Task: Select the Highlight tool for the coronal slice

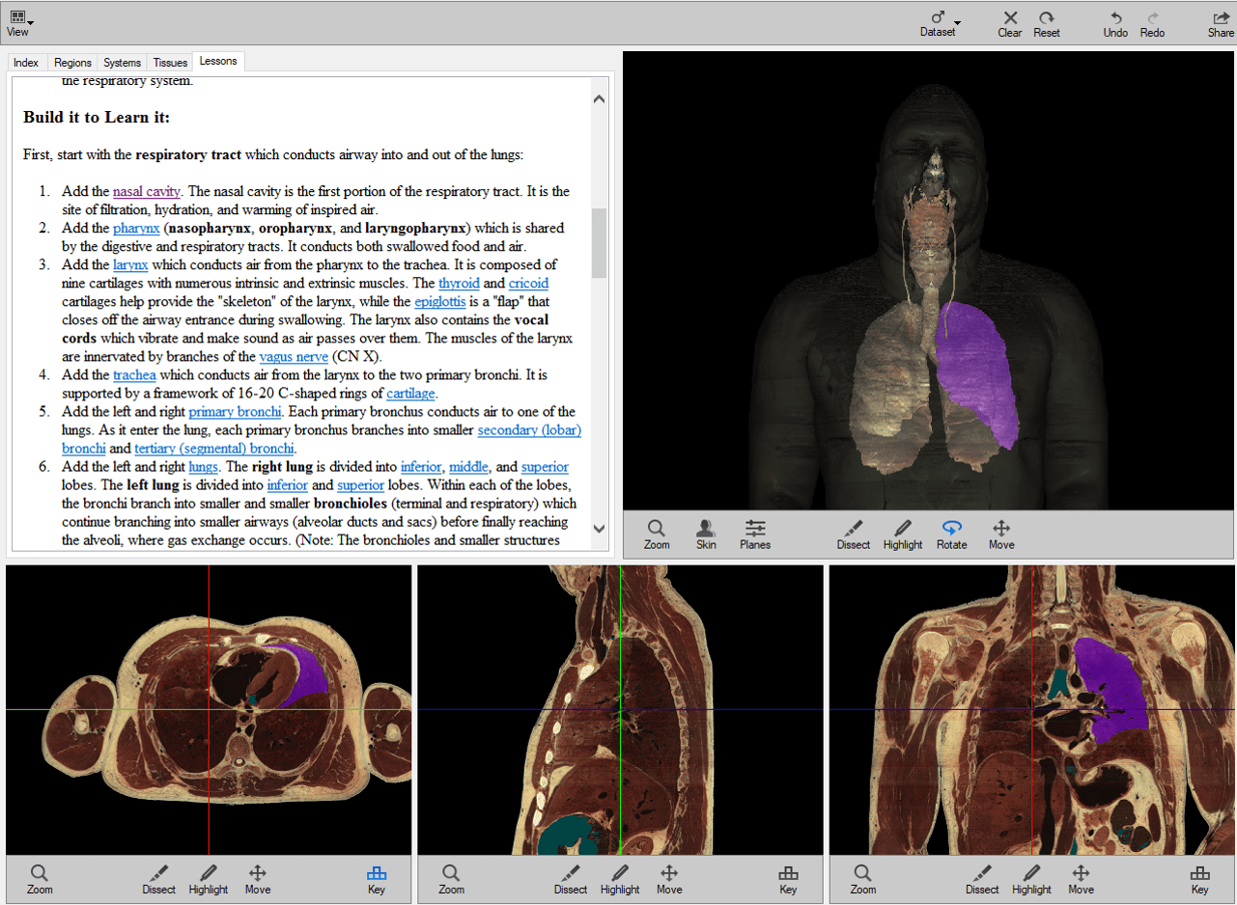Action: (1031, 879)
